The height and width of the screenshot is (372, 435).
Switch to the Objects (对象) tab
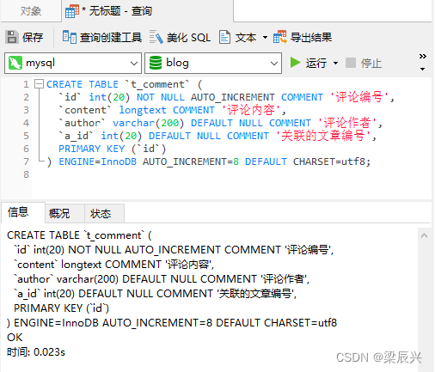(x=31, y=11)
